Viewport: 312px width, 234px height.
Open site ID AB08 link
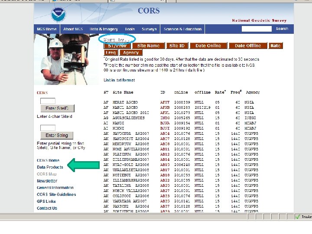(165, 144)
